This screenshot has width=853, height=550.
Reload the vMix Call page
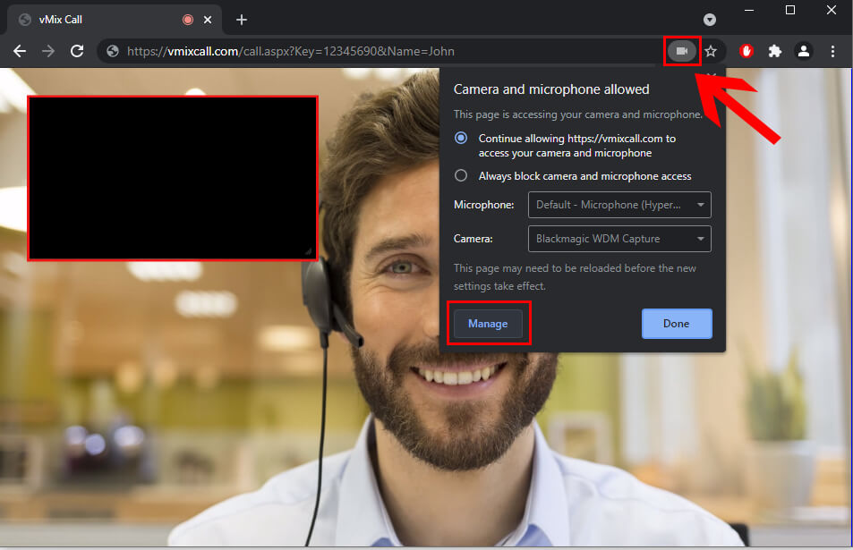pos(77,52)
